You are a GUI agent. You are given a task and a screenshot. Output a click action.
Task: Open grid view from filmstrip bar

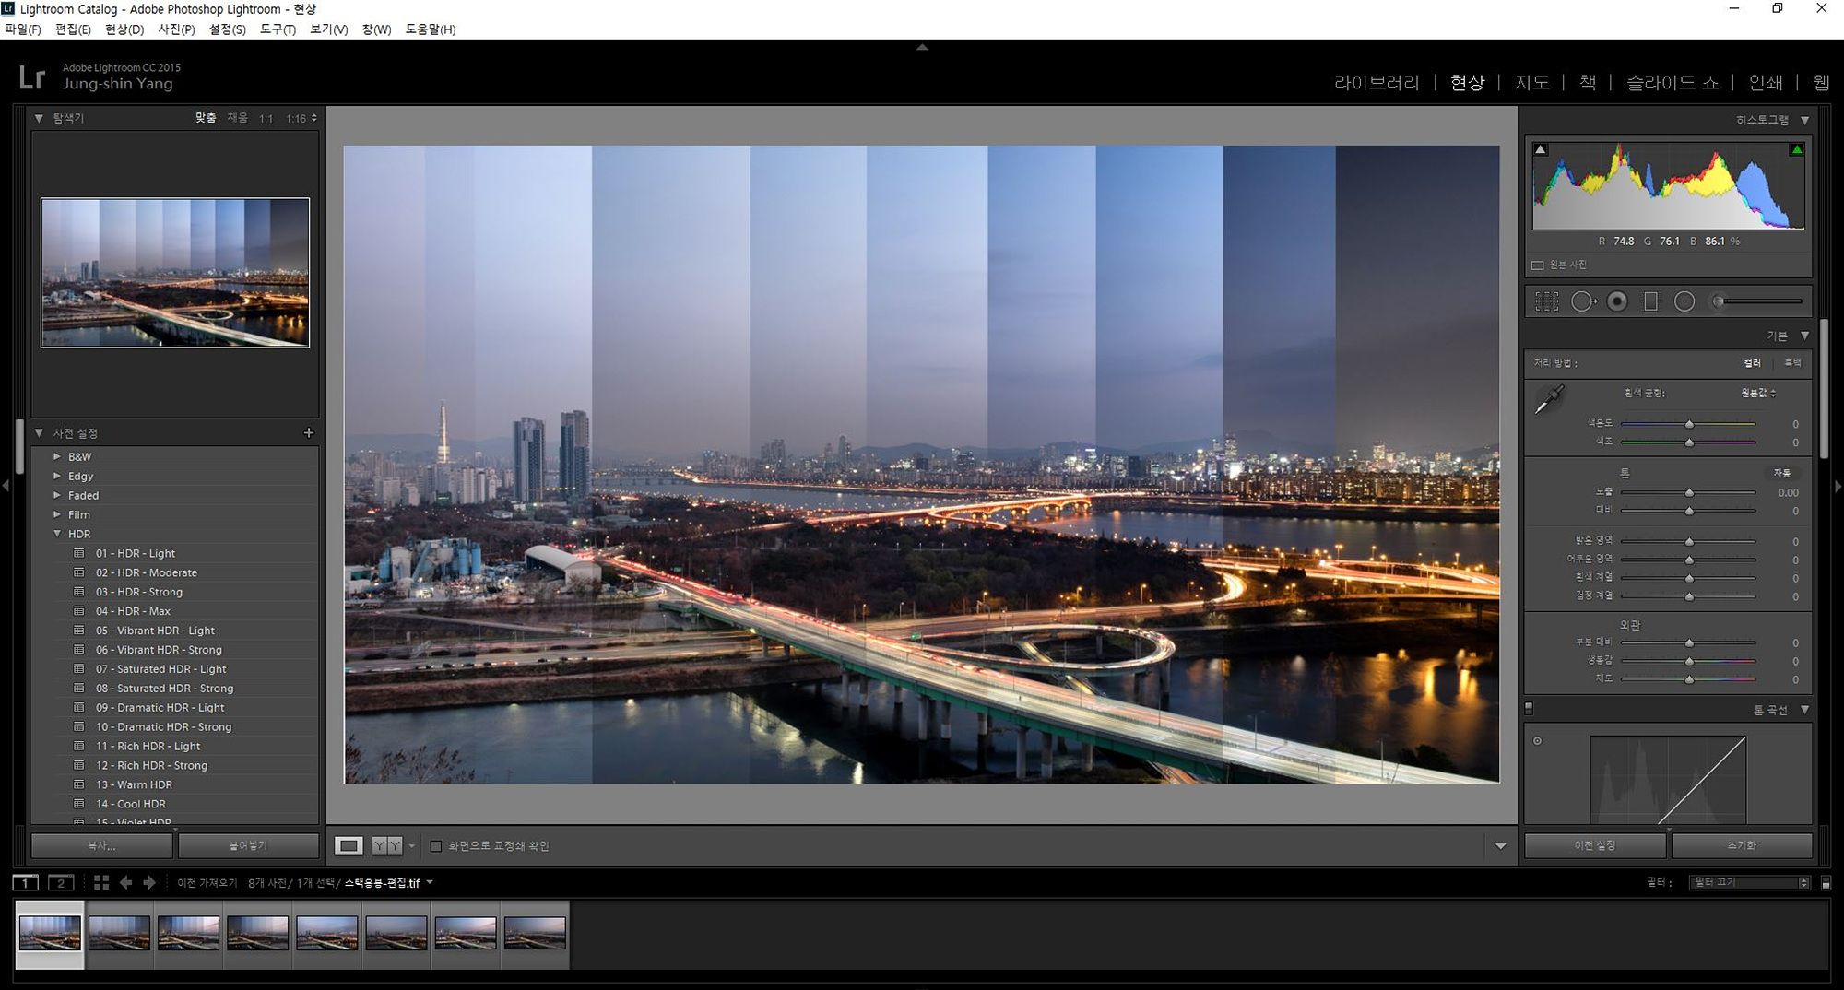point(101,882)
